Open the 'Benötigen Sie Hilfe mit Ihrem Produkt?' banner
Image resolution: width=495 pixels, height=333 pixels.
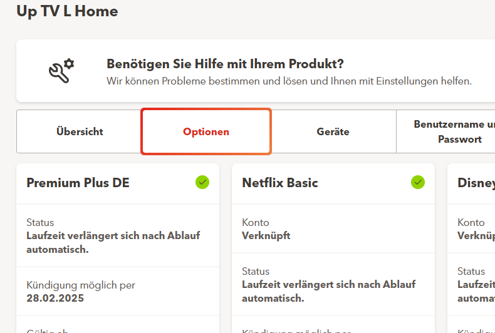click(x=225, y=64)
